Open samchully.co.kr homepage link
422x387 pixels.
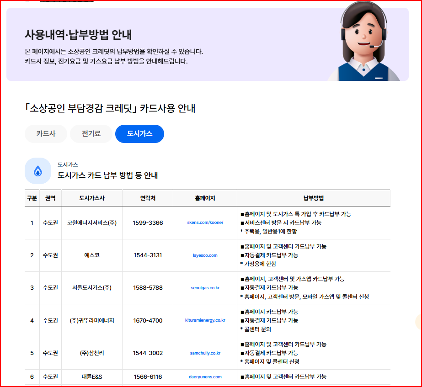205,353
